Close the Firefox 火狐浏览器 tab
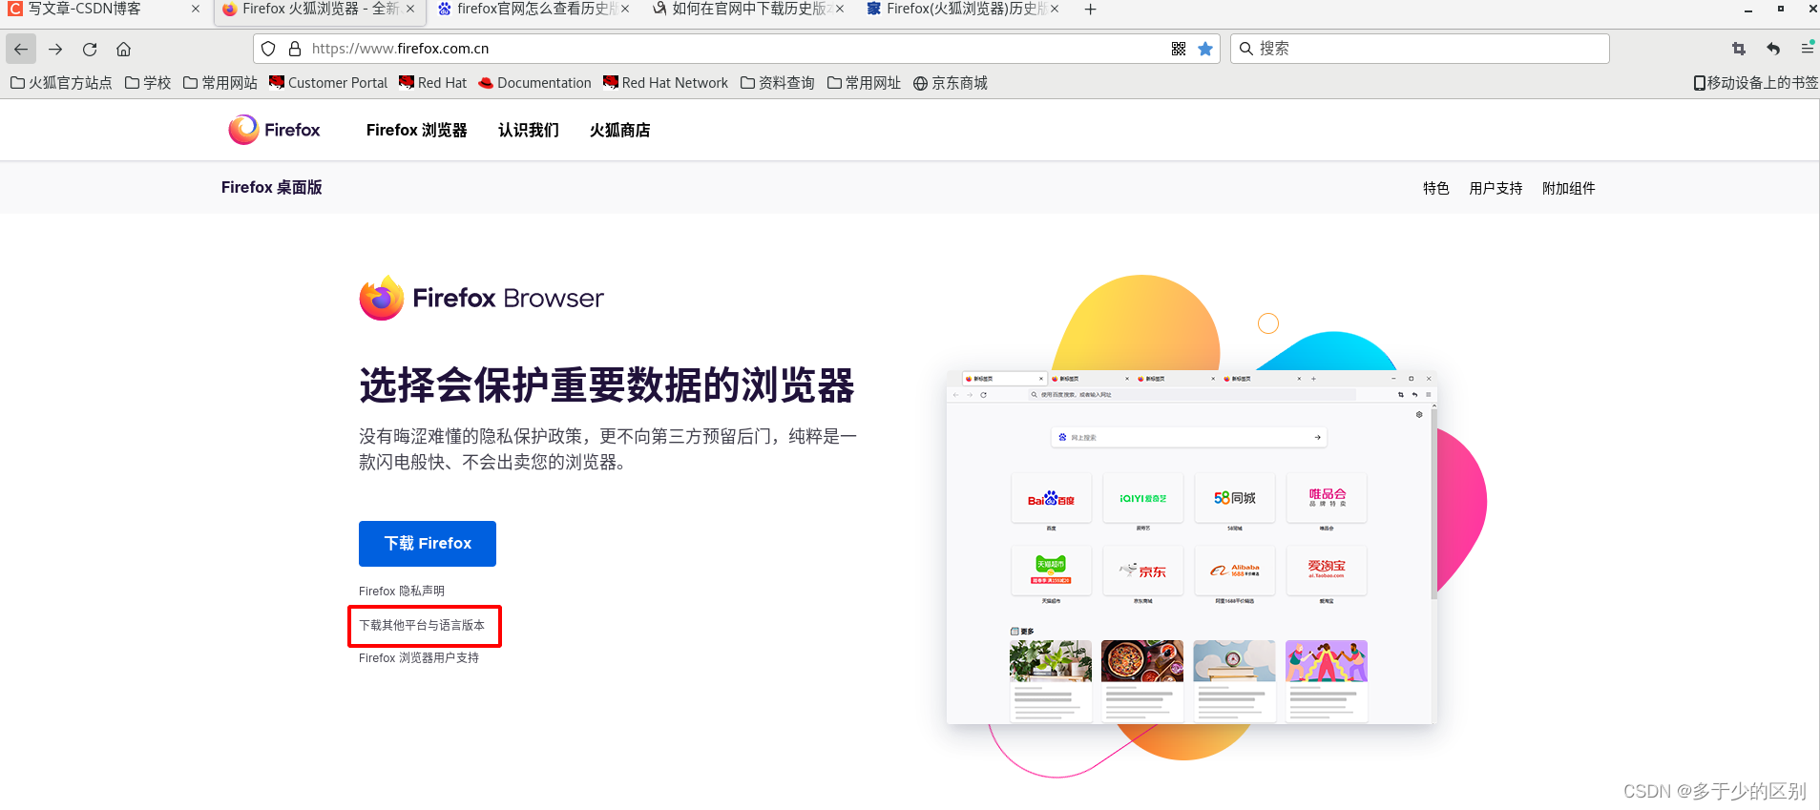The image size is (1820, 810). (x=410, y=9)
